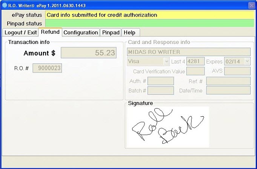Click the Last 4 field showing 4281
257x169 pixels.
pos(196,61)
